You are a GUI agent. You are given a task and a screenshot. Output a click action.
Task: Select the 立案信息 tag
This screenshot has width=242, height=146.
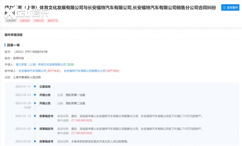[25, 21]
